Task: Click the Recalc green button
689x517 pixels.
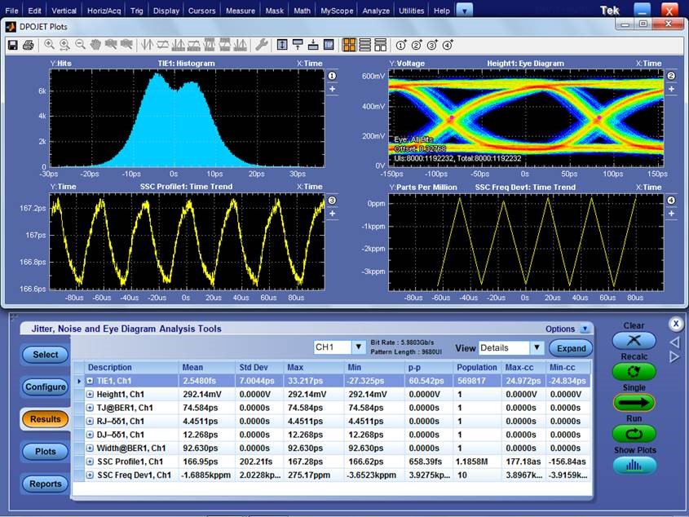Action: [x=634, y=371]
